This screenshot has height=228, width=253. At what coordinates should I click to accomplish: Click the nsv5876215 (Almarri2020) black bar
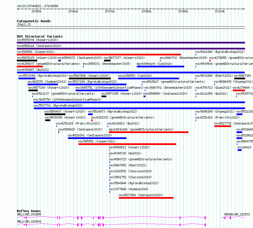coord(27,61)
